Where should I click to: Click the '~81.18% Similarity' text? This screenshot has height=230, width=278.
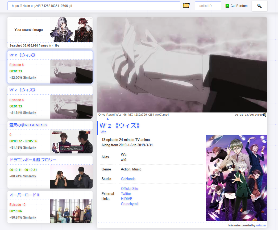tap(23, 147)
